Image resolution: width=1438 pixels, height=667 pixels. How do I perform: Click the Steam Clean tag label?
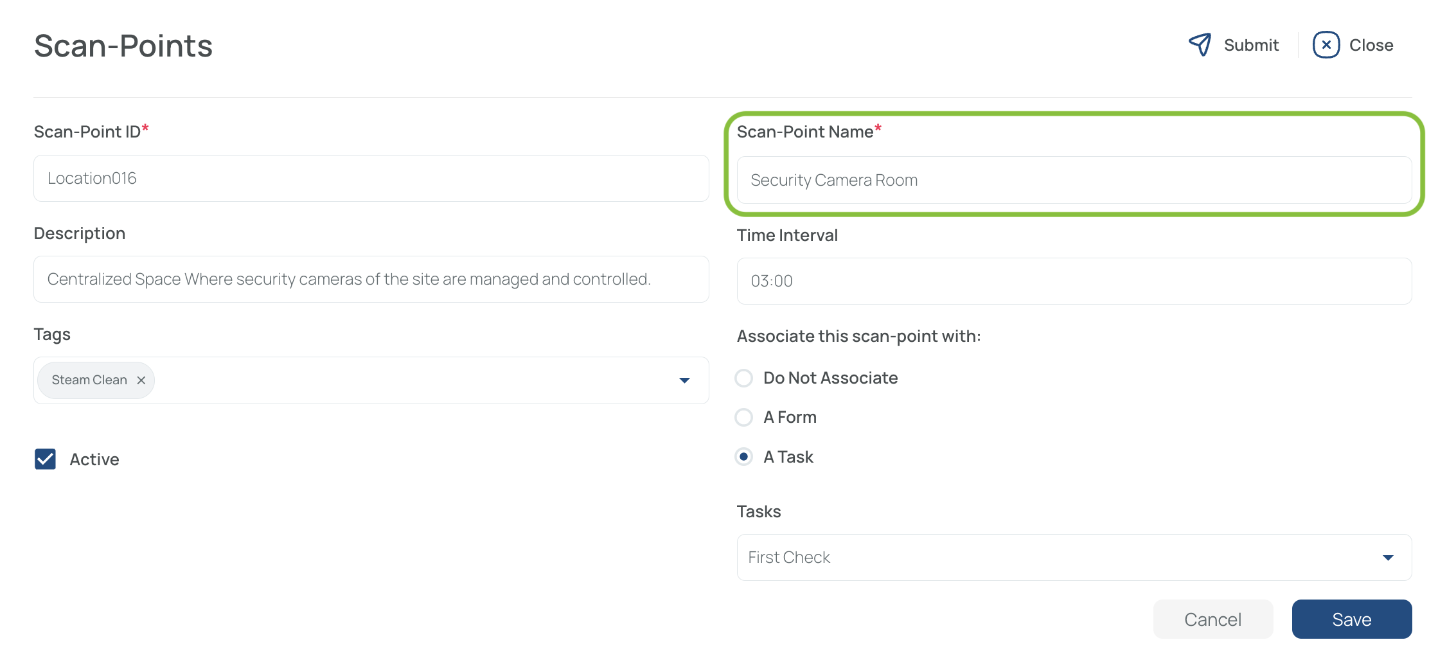coord(89,380)
